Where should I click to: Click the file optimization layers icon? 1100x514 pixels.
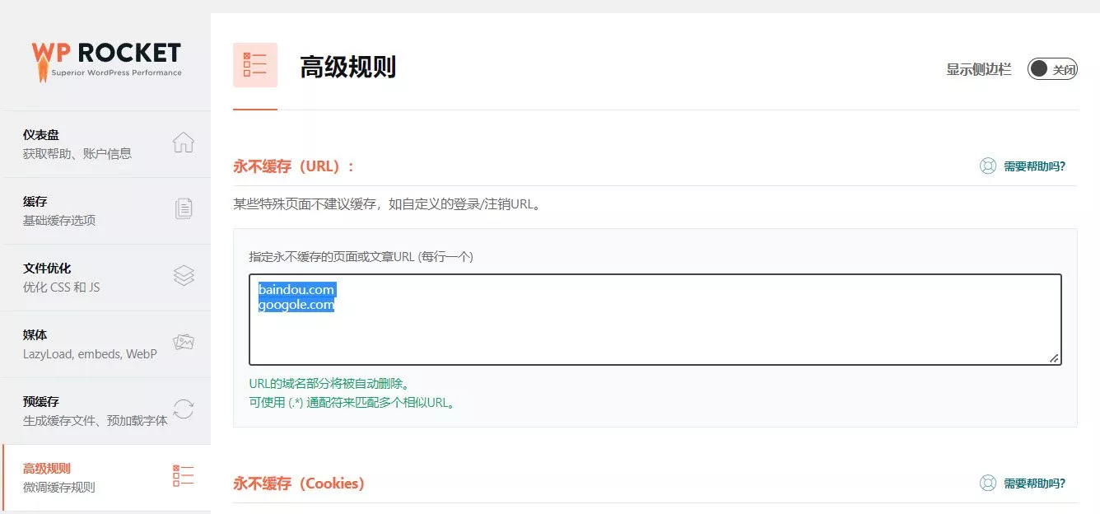click(184, 276)
